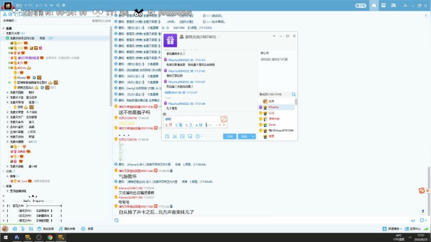This screenshot has height=242, width=431.
Task: Click the enter arrow icon in main chat input
Action: tap(413, 220)
